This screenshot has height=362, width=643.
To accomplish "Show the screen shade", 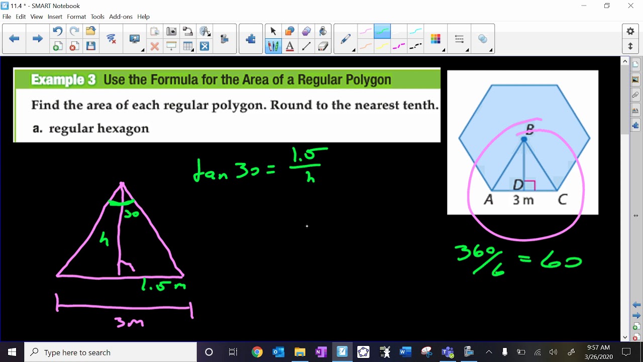I will point(171,46).
